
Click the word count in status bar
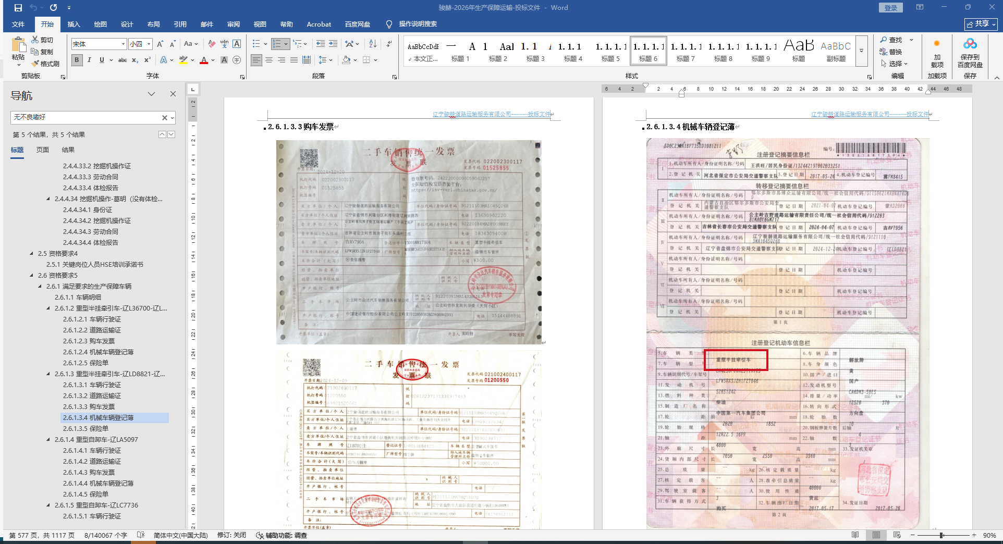[106, 535]
